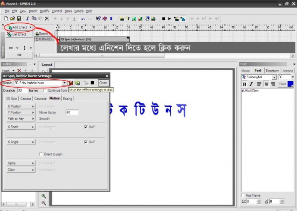Click the Move Up by value field
Viewport: 297px width, 211px height.
click(72, 112)
